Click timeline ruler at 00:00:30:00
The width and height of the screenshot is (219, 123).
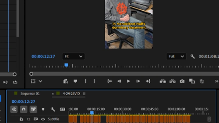click(x=123, y=109)
